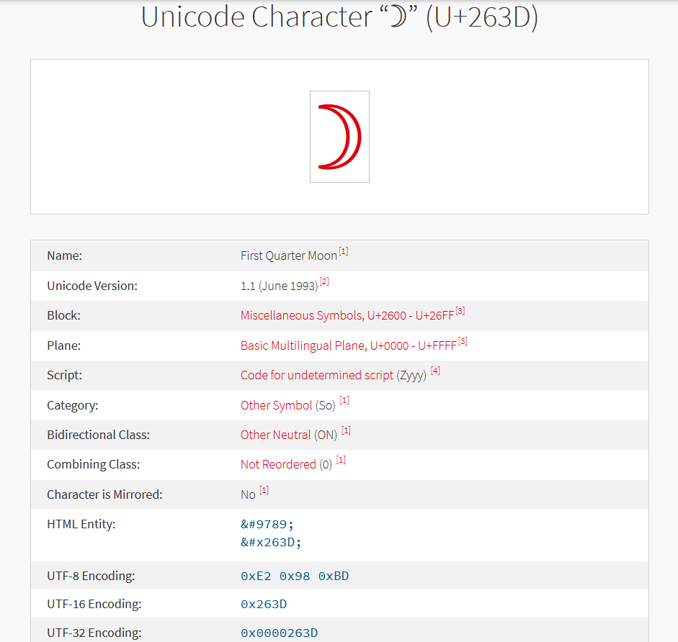Click footnote [1] next to Other Neutral (ON)
Screen dimensions: 678x642
(x=346, y=430)
